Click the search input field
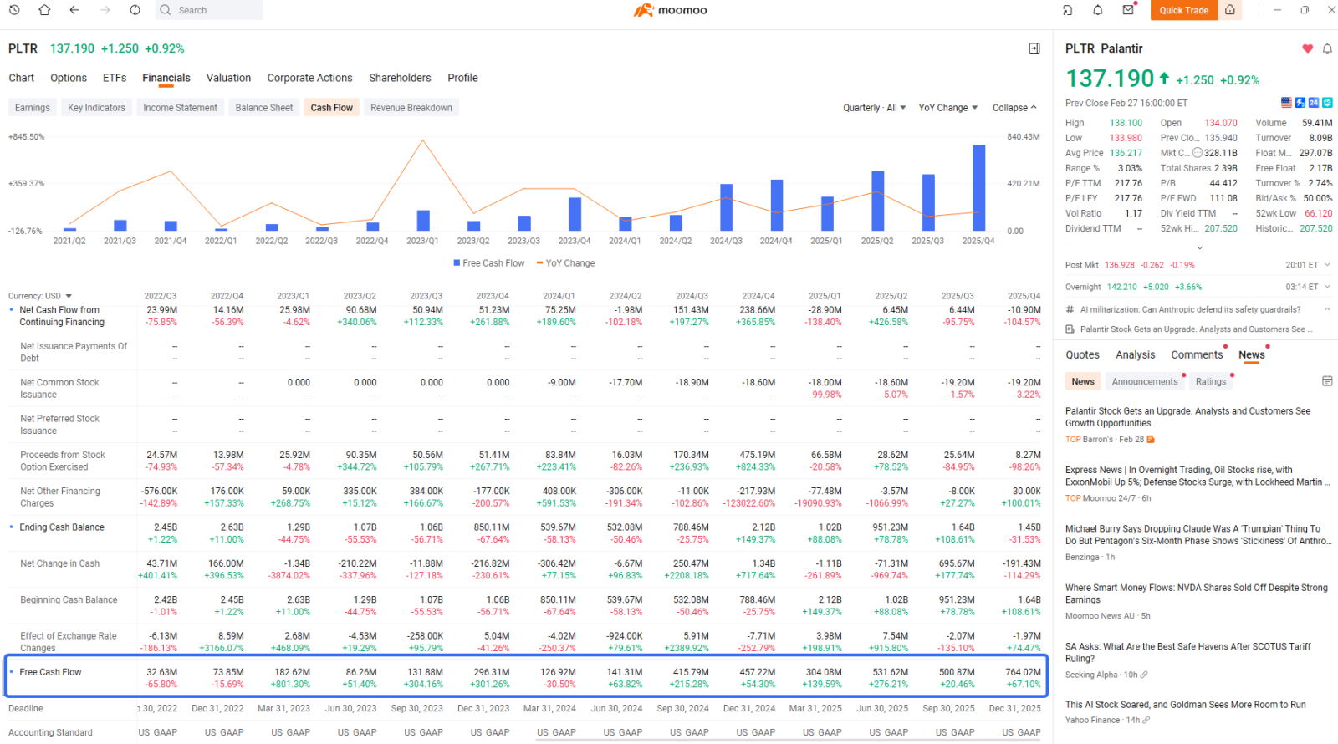 coord(209,10)
